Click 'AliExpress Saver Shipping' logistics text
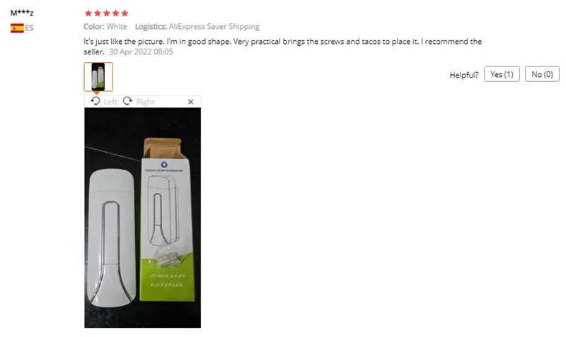This screenshot has height=337, width=566. pos(214,27)
